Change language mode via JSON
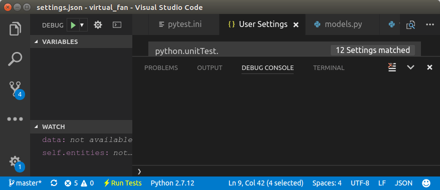Screen dimensions: 440x190 click(403, 183)
